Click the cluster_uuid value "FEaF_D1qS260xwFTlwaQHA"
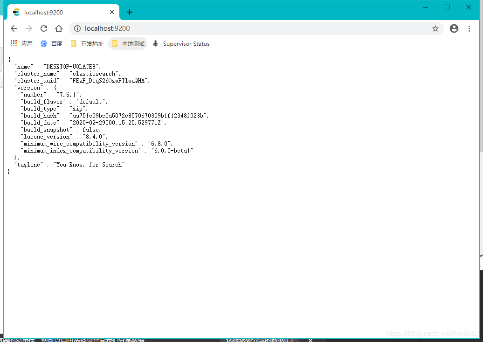Viewport: 483px width, 342px height. (x=109, y=81)
